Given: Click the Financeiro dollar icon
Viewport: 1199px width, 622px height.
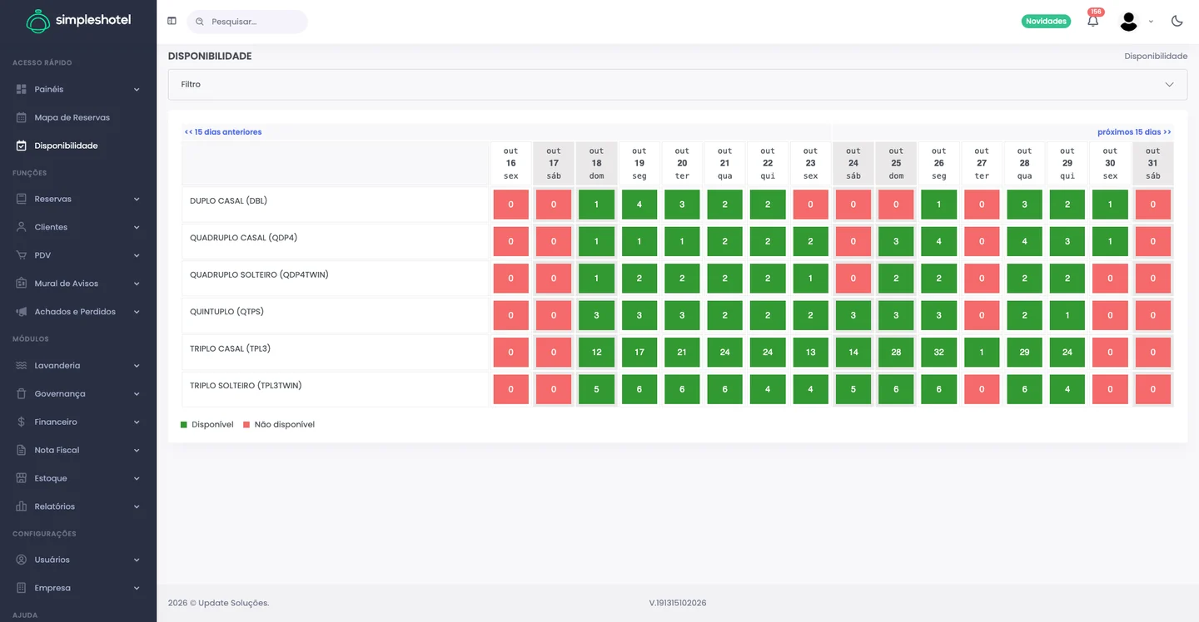Looking at the screenshot, I should pos(22,422).
